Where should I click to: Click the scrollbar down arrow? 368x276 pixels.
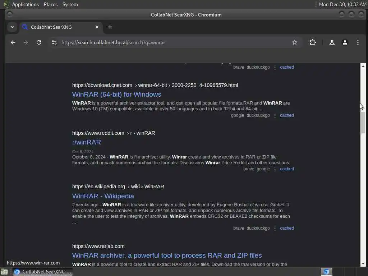363,264
